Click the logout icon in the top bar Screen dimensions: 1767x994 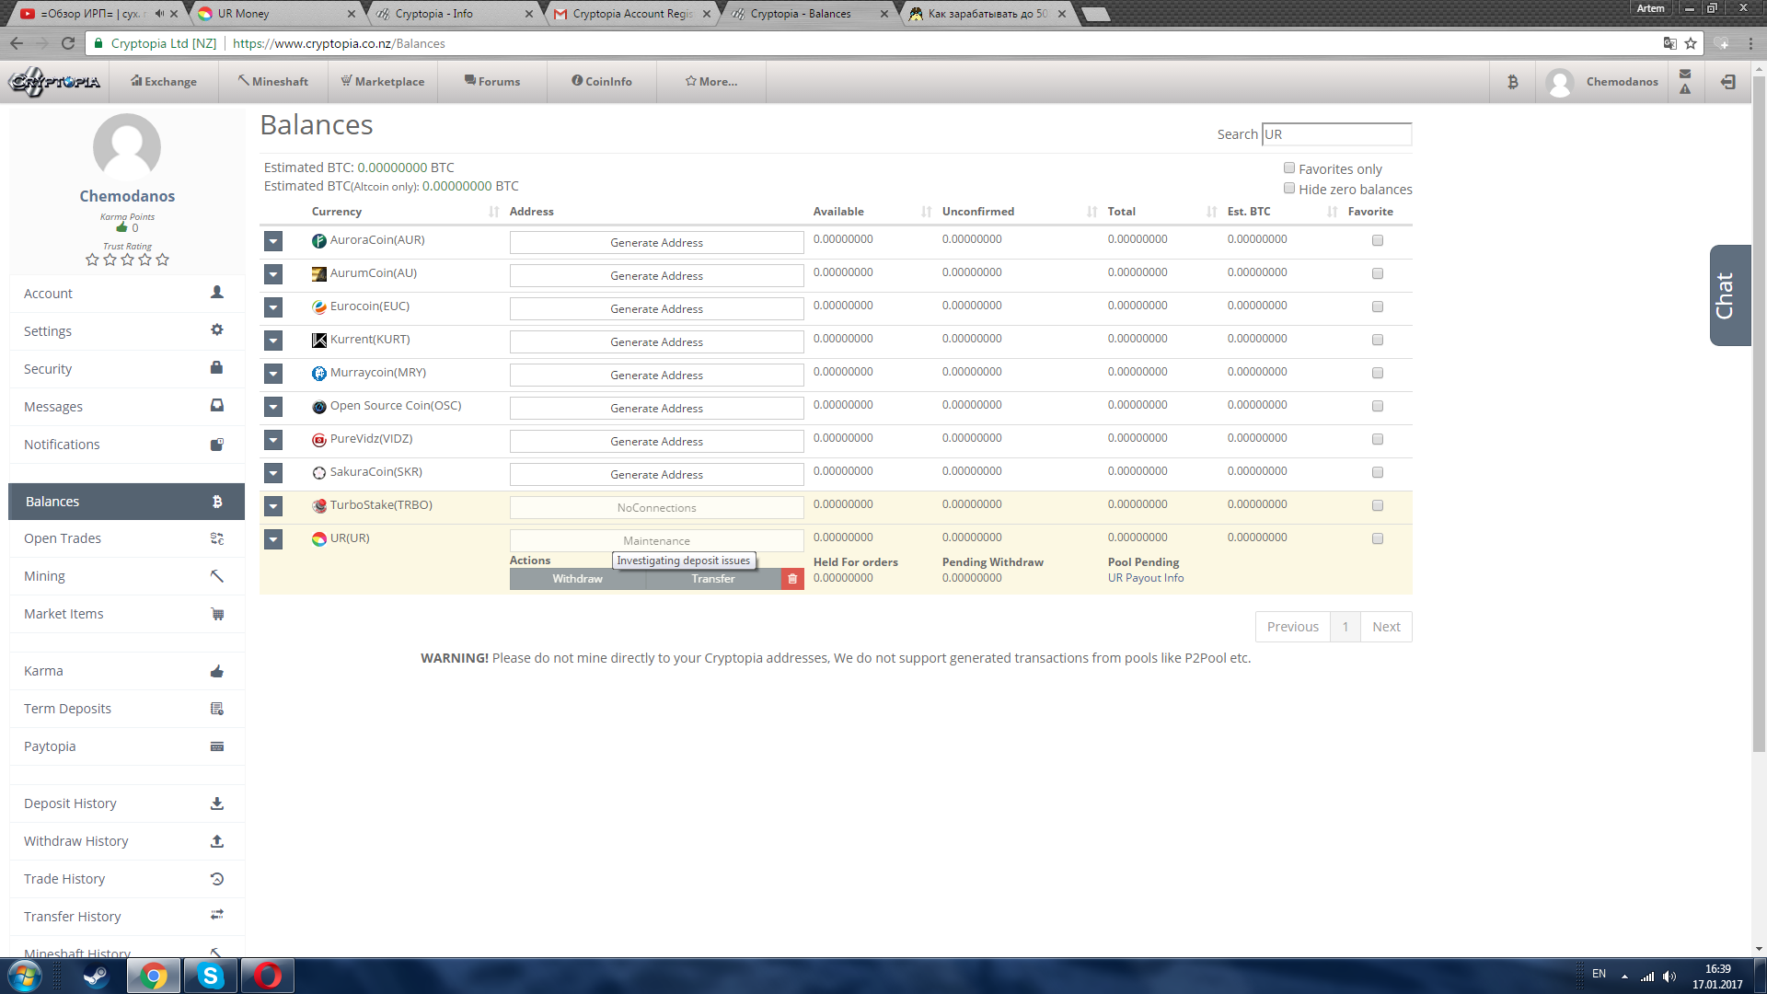1728,82
